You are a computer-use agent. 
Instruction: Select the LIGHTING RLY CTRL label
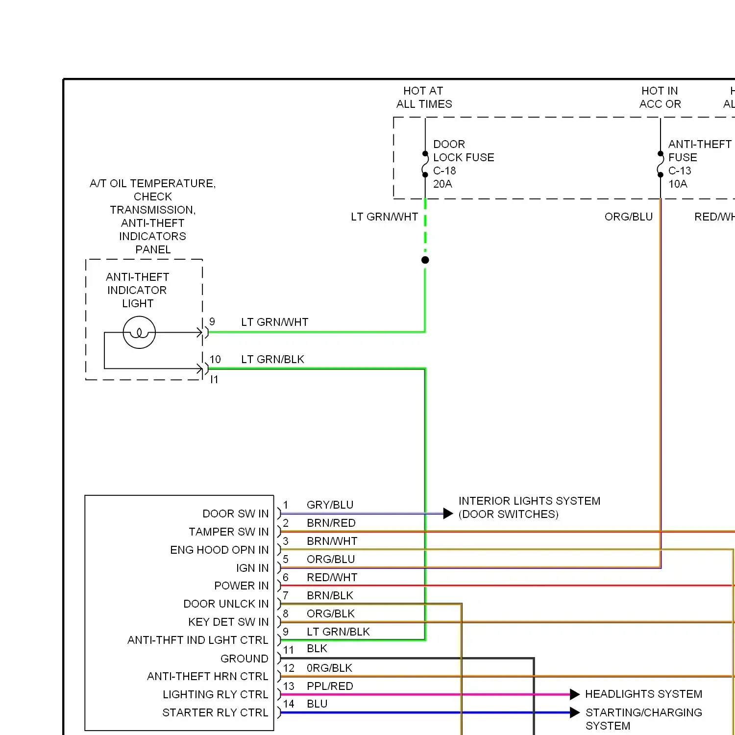(216, 694)
